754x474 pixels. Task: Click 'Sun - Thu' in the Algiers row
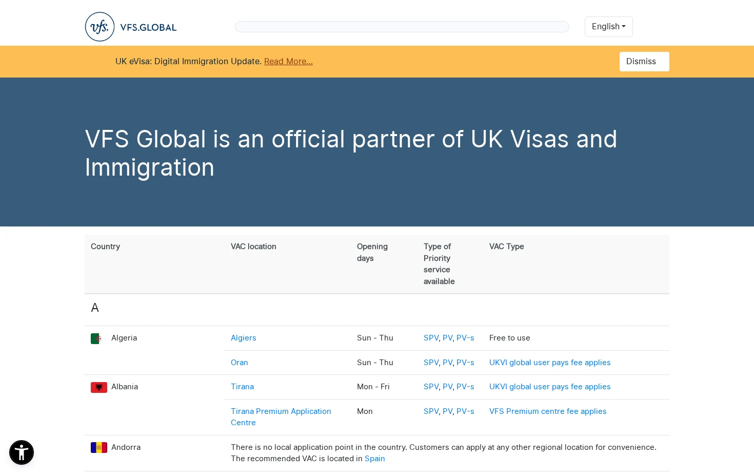coord(375,338)
